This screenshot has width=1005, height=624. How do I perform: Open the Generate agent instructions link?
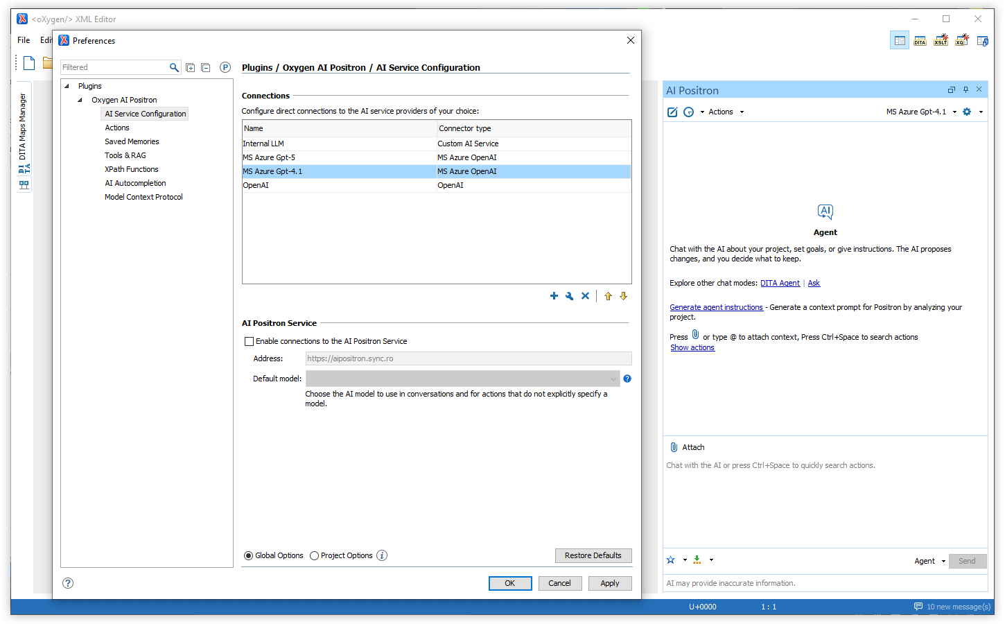coord(716,307)
